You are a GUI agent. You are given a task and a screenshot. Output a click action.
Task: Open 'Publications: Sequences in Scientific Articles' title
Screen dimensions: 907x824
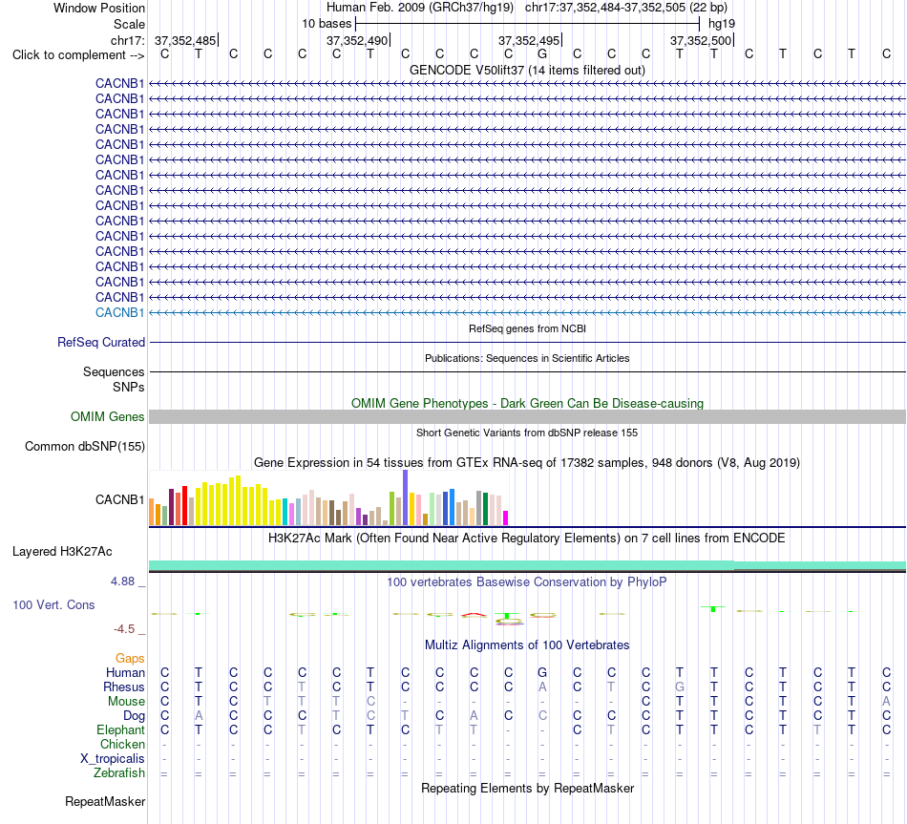pyautogui.click(x=527, y=358)
